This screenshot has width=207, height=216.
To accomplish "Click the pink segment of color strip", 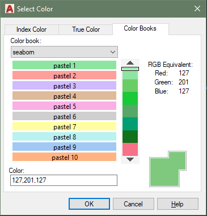I will [130, 149].
